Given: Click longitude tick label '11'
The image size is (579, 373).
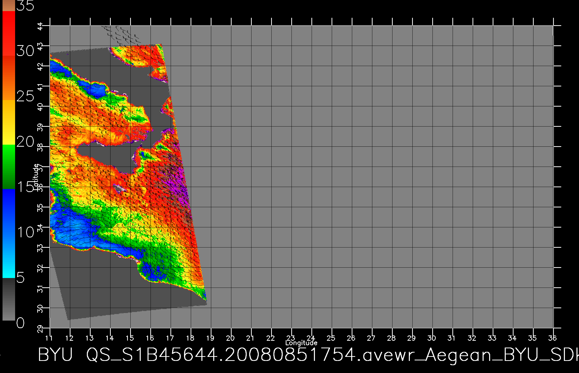Looking at the screenshot, I should (x=49, y=338).
